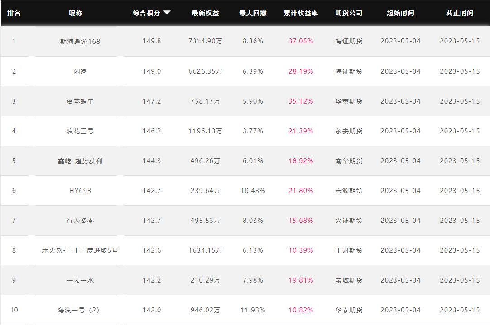Click futures company 永安期货
The height and width of the screenshot is (325, 490).
[349, 131]
